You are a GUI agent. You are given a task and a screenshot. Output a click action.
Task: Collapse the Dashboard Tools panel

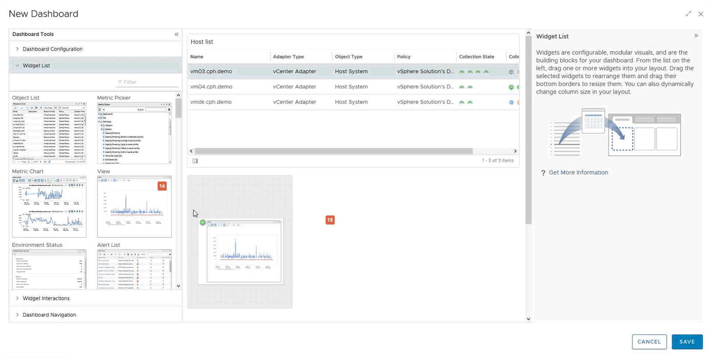pyautogui.click(x=177, y=34)
